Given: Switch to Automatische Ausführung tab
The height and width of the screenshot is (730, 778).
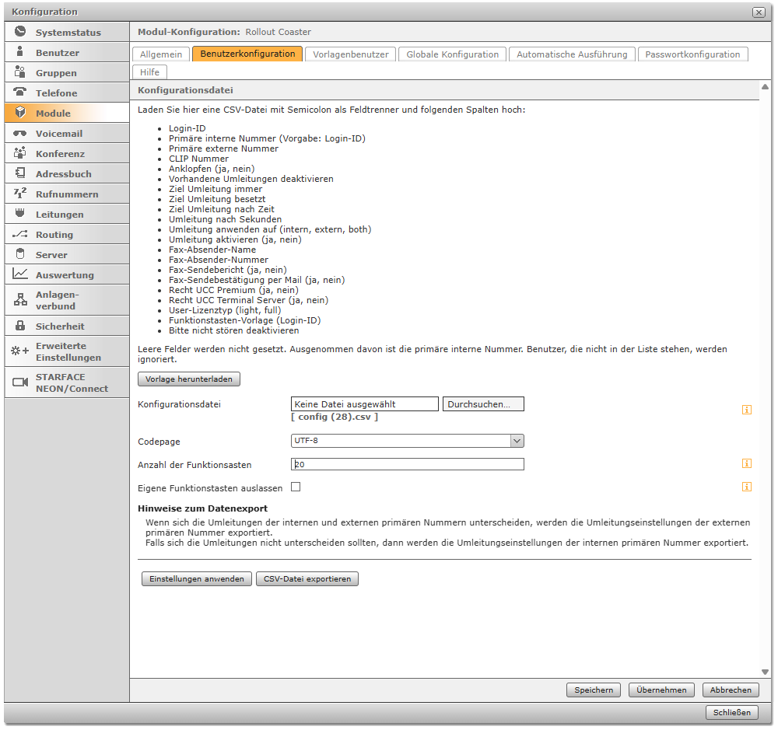Looking at the screenshot, I should tap(572, 54).
